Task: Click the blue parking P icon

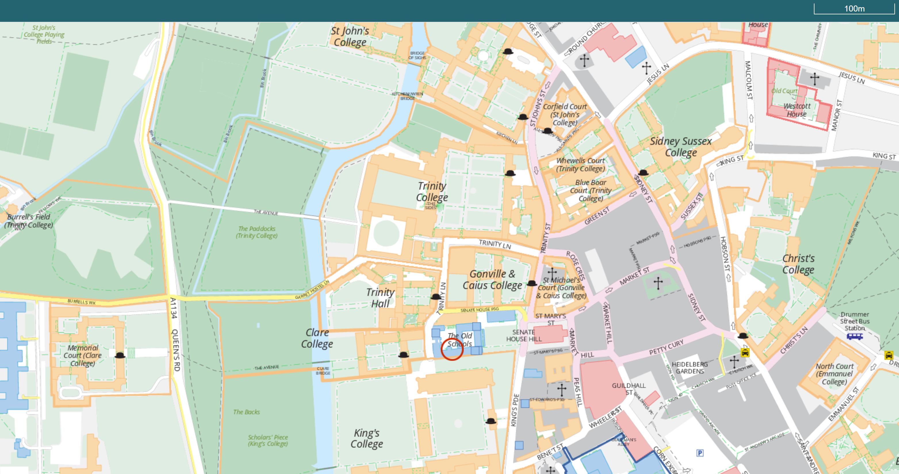Action: pyautogui.click(x=700, y=453)
